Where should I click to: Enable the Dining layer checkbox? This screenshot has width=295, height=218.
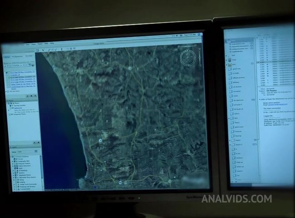(x=16, y=180)
